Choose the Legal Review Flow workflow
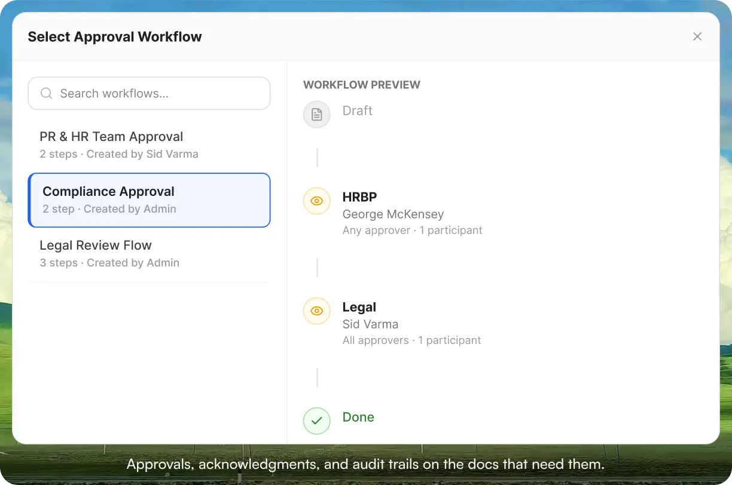Image resolution: width=732 pixels, height=485 pixels. click(x=149, y=254)
